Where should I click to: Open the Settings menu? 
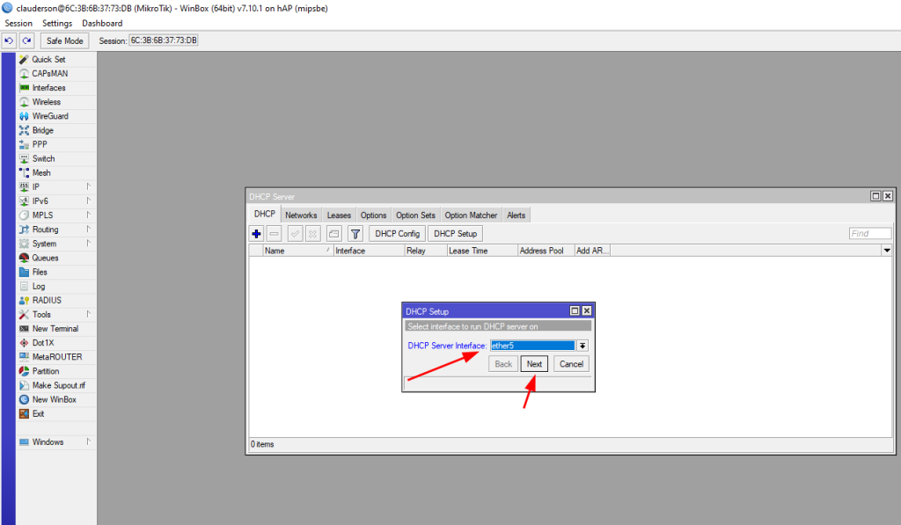(x=57, y=23)
